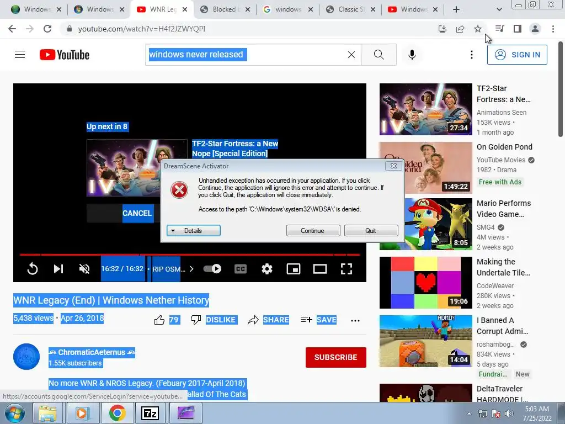Go back with browser back arrow
Image resolution: width=565 pixels, height=424 pixels.
pos(12,29)
